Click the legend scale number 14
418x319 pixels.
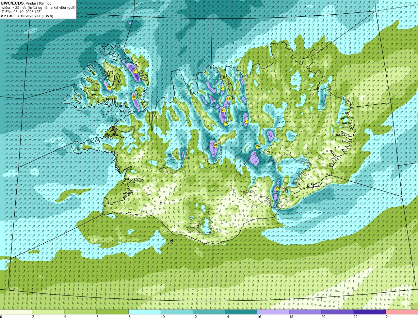coord(227,317)
